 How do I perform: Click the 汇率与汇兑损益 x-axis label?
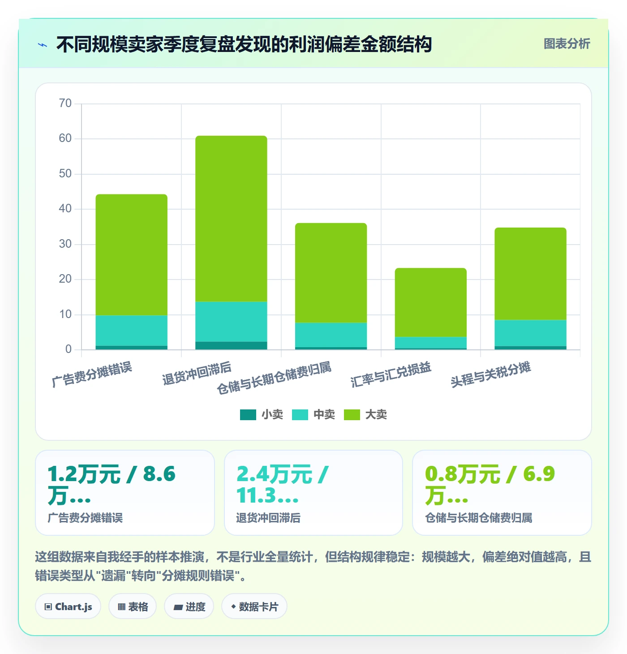pyautogui.click(x=391, y=374)
